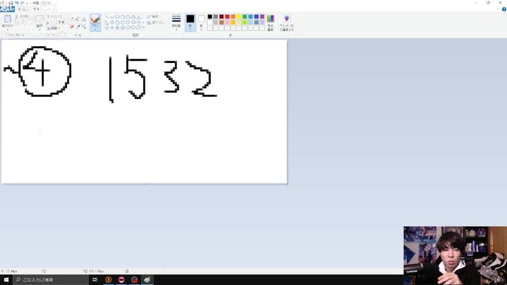Click the Brush tool icon
Image resolution: width=507 pixels, height=285 pixels.
pos(95,18)
